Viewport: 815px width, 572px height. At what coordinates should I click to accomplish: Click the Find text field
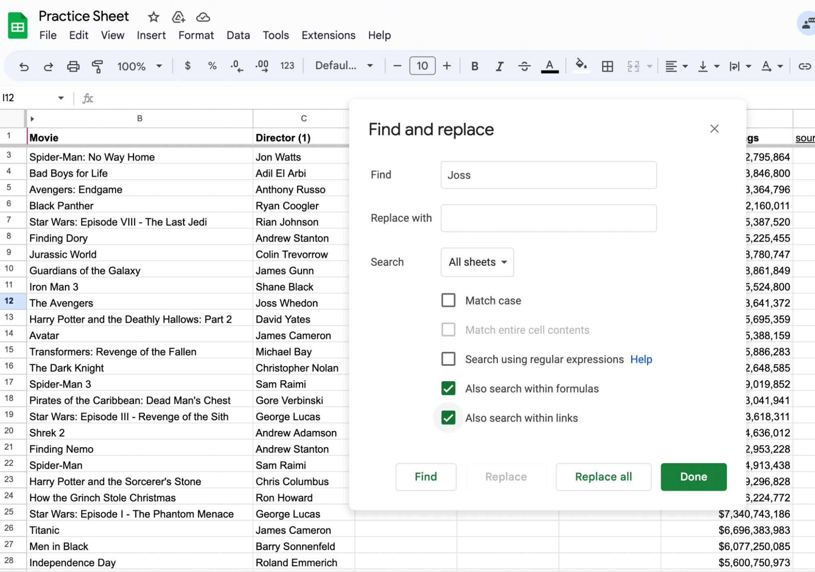coord(548,175)
